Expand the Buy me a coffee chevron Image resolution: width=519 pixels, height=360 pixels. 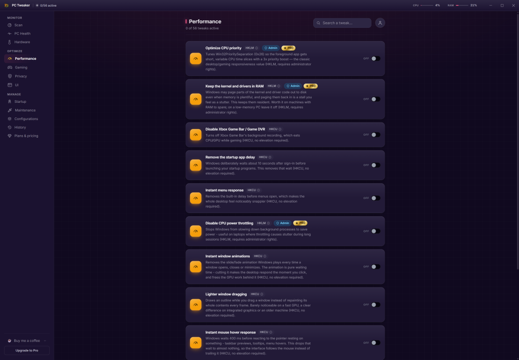point(45,341)
